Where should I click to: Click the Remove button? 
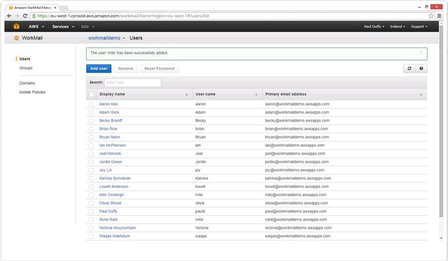tap(125, 68)
